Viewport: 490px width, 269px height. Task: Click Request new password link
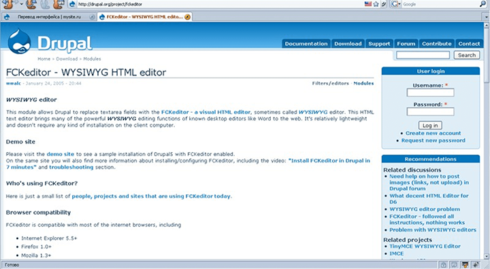point(433,141)
